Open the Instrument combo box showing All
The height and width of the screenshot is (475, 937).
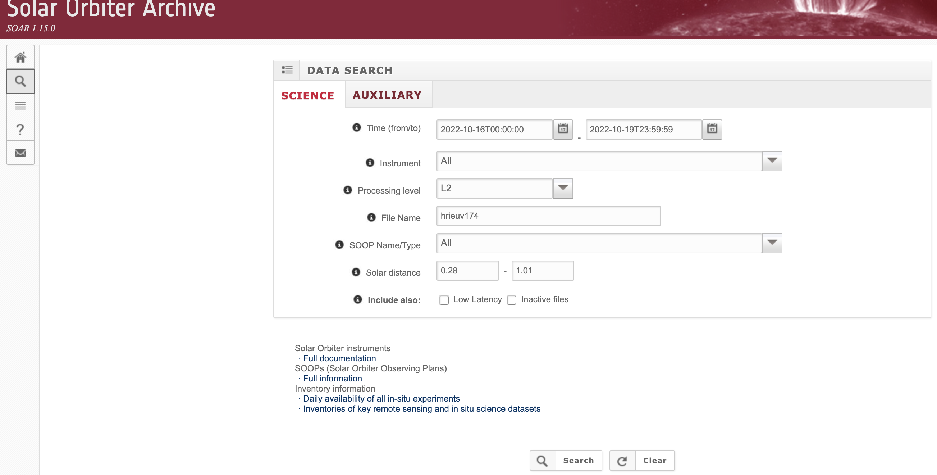(599, 161)
